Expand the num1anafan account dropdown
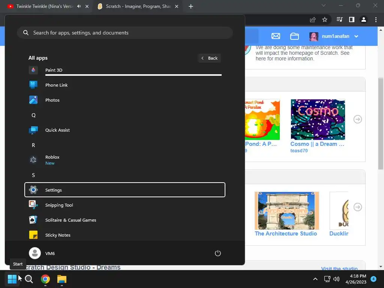The width and height of the screenshot is (384, 288). pos(356,36)
